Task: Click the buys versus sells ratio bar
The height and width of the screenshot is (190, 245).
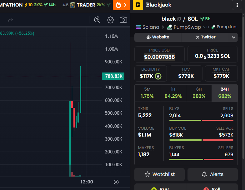Action: pos(201,120)
